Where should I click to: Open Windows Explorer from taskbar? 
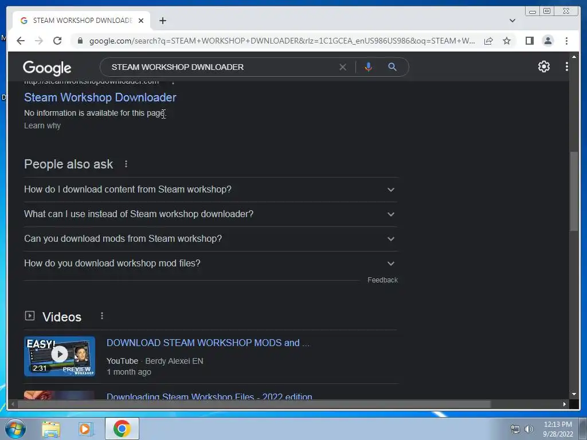click(x=51, y=429)
